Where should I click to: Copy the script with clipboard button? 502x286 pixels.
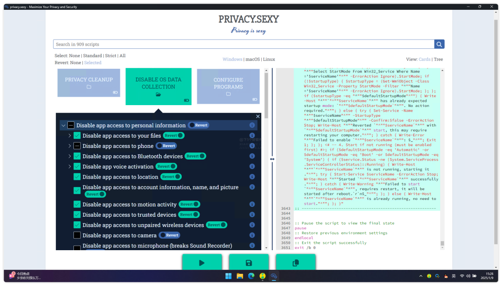[x=296, y=263]
